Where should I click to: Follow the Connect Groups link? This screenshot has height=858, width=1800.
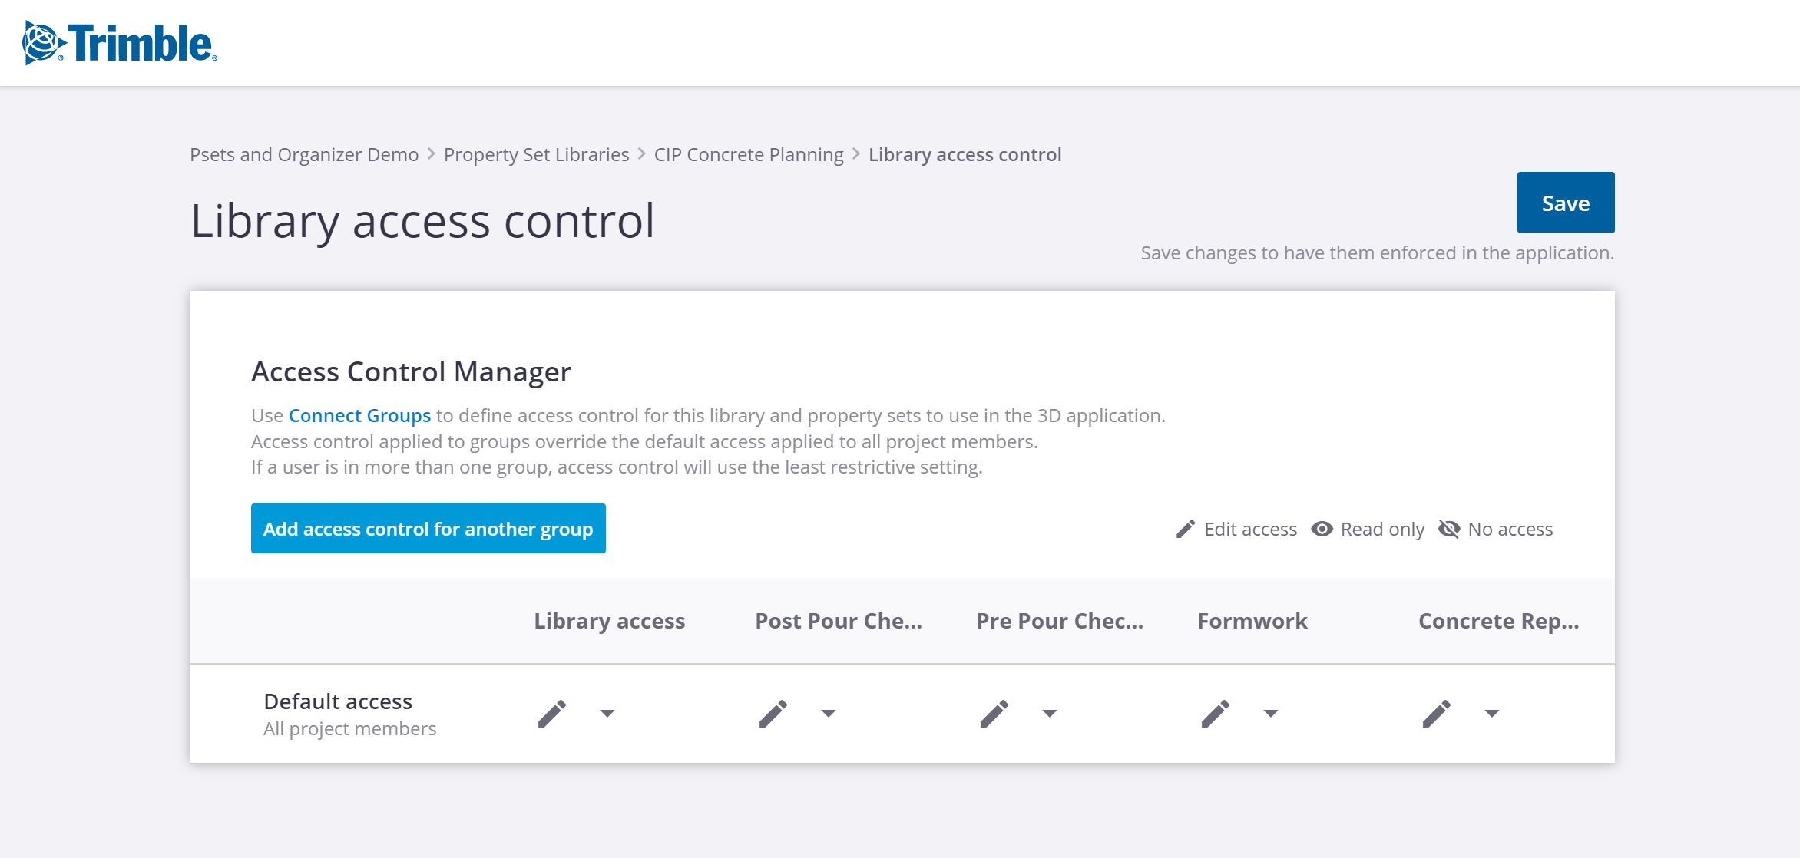(x=359, y=416)
